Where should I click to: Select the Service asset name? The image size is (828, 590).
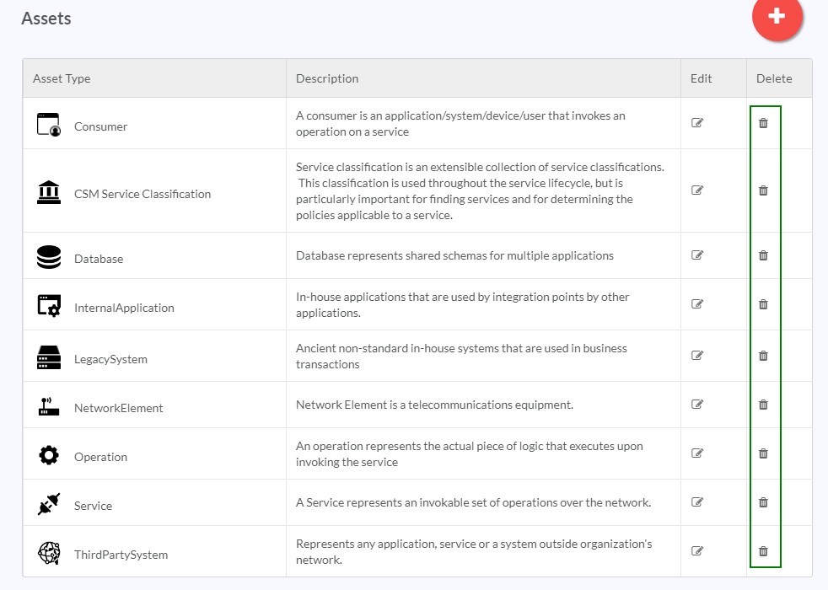coord(93,506)
